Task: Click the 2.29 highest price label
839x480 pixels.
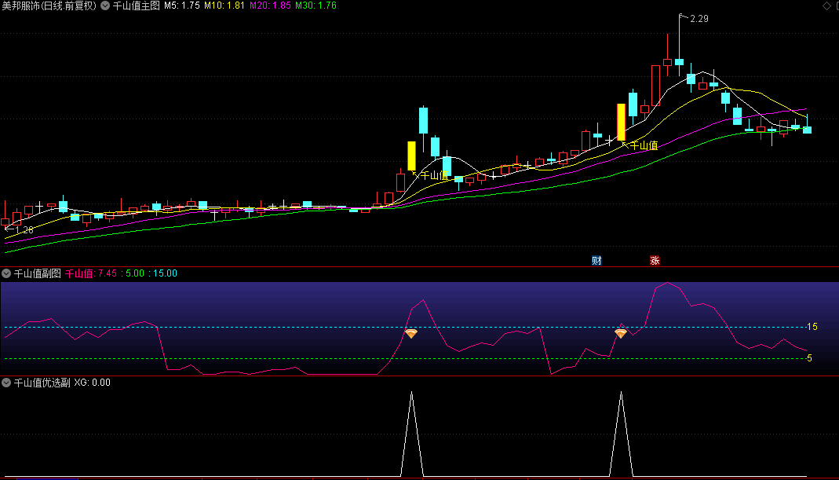Action: pos(699,19)
